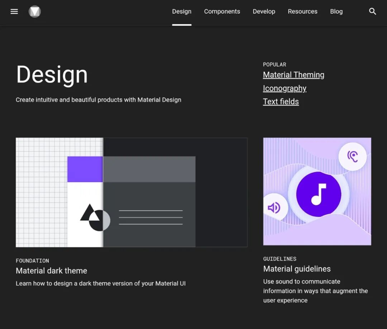
Task: Click the Material guidelines title
Action: tap(297, 269)
